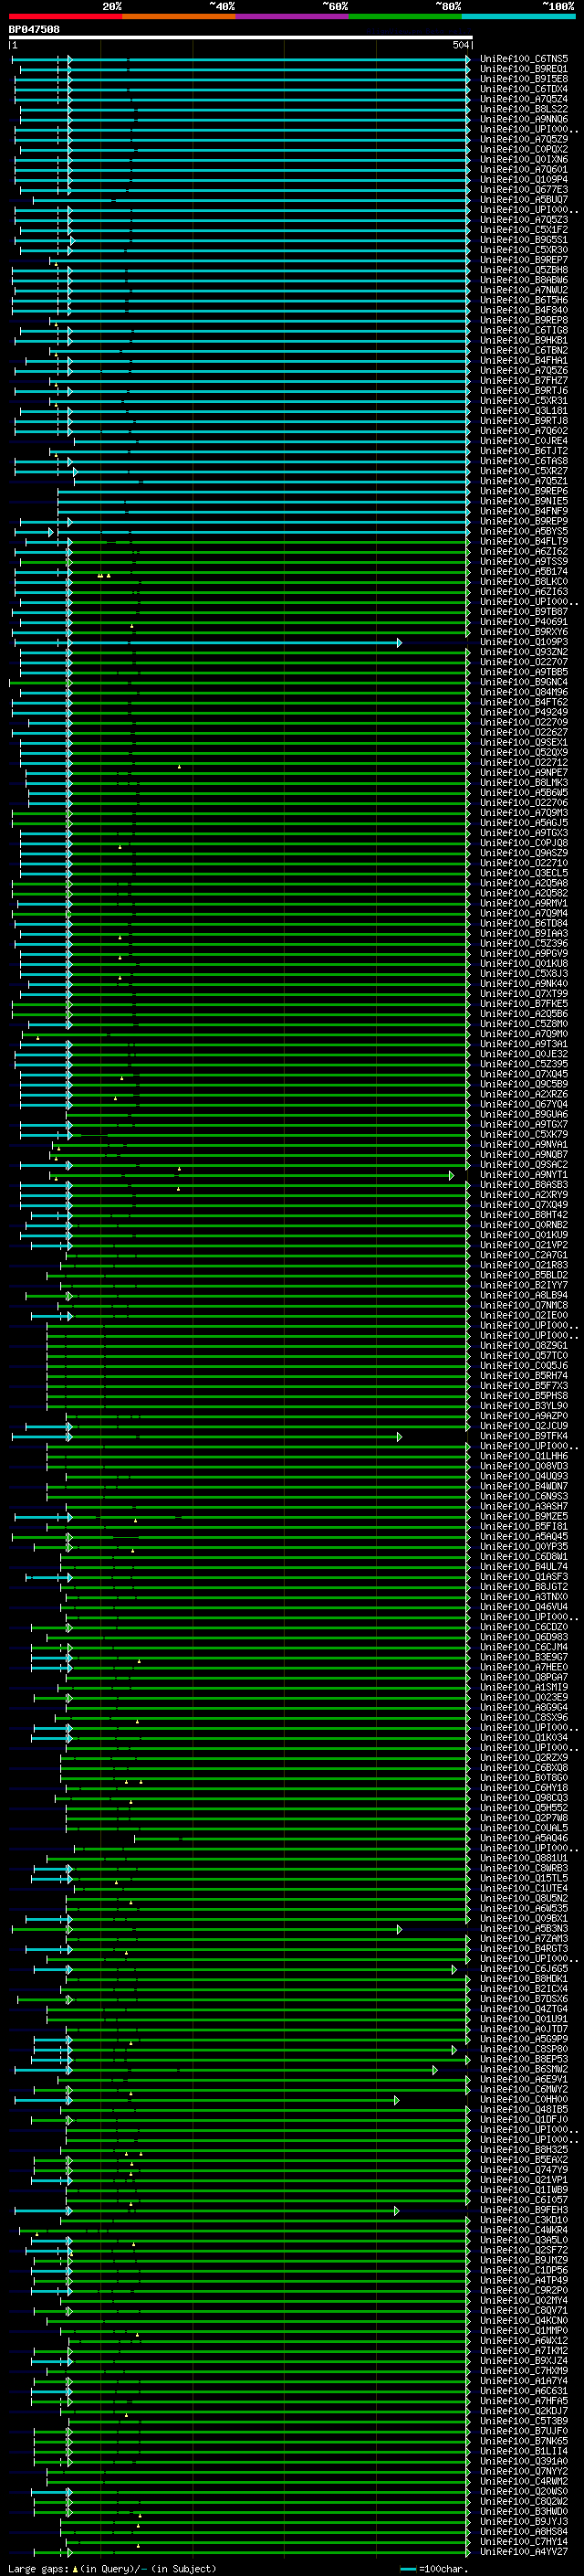Open hit UniRef100_C6TDX4
The image size is (584, 2576).
524,89
